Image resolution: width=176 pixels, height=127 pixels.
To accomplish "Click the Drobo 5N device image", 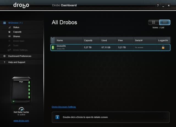I will 21,90.
